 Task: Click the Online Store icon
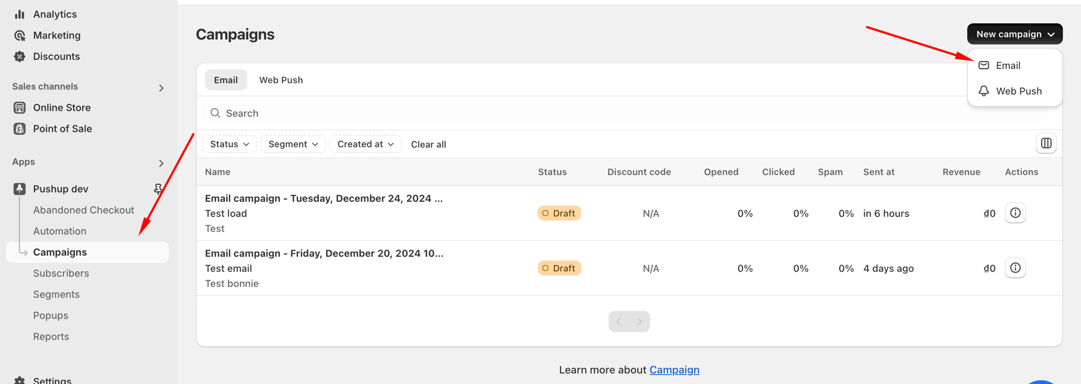click(x=19, y=108)
